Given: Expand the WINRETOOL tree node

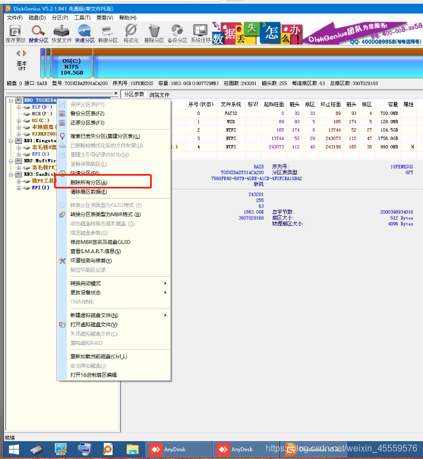Looking at the screenshot, I should tap(19, 134).
